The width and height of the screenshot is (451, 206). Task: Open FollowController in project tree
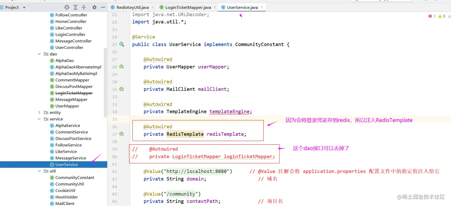tap(71, 15)
